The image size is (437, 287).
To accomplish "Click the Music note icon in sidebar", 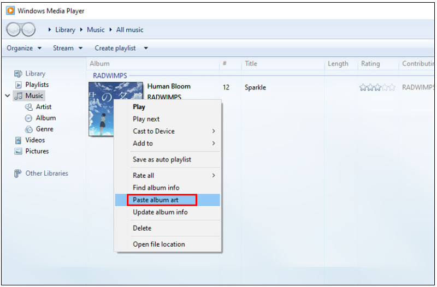I will pos(19,96).
